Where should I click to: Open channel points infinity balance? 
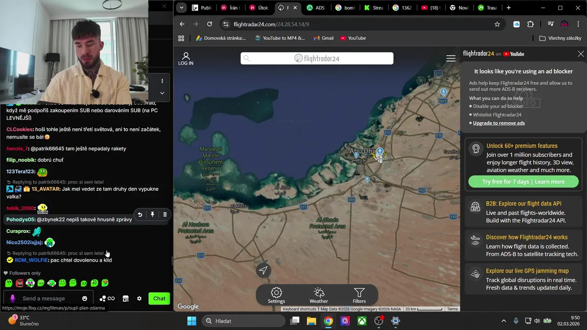click(x=107, y=298)
